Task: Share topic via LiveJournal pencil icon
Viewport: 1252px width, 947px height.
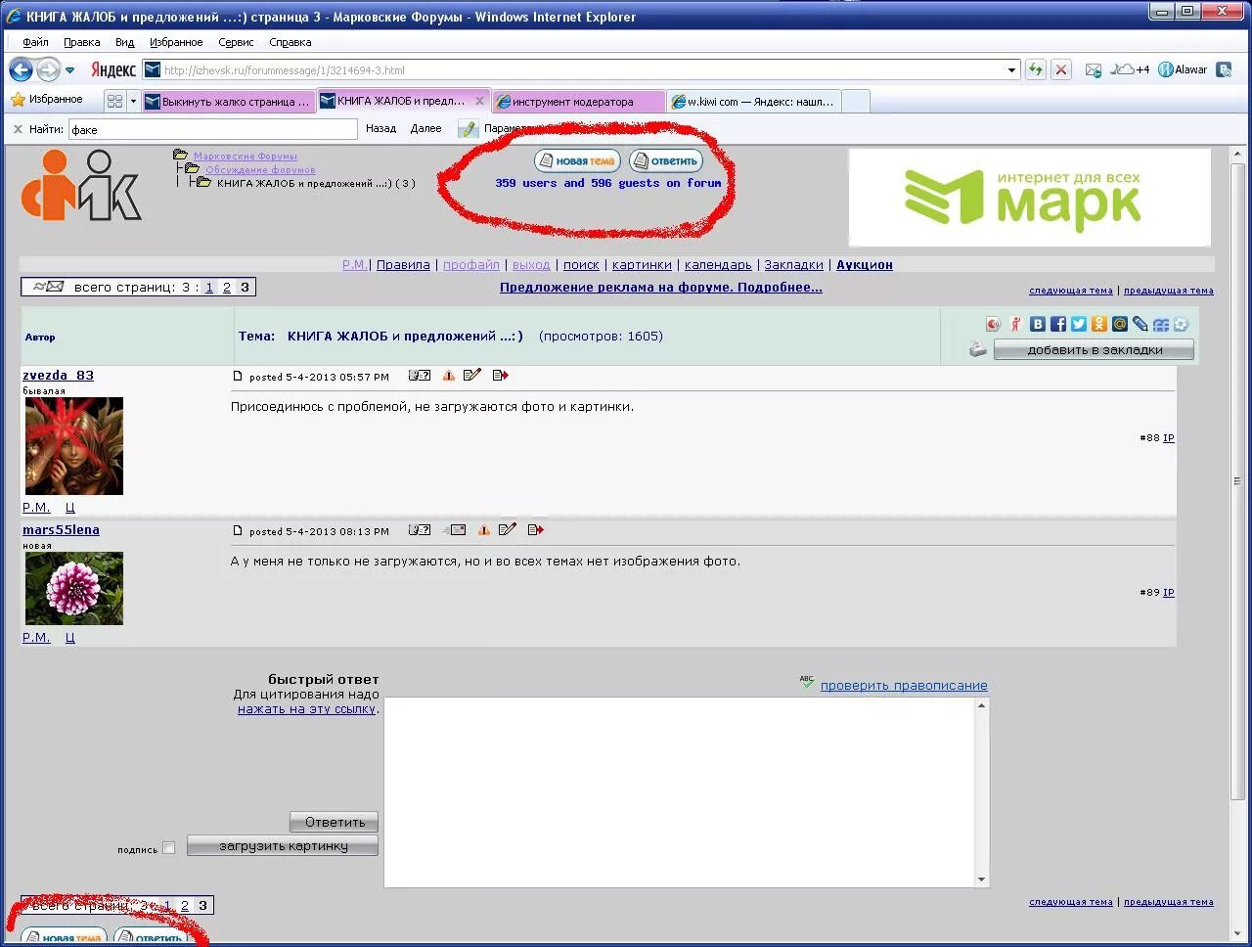Action: [x=1140, y=324]
